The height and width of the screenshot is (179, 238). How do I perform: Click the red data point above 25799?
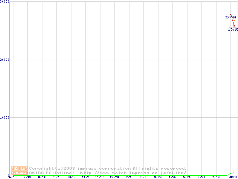pos(234,26)
